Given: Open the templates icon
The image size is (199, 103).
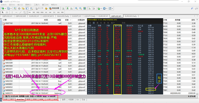Looking at the screenshot, I should (110, 8).
